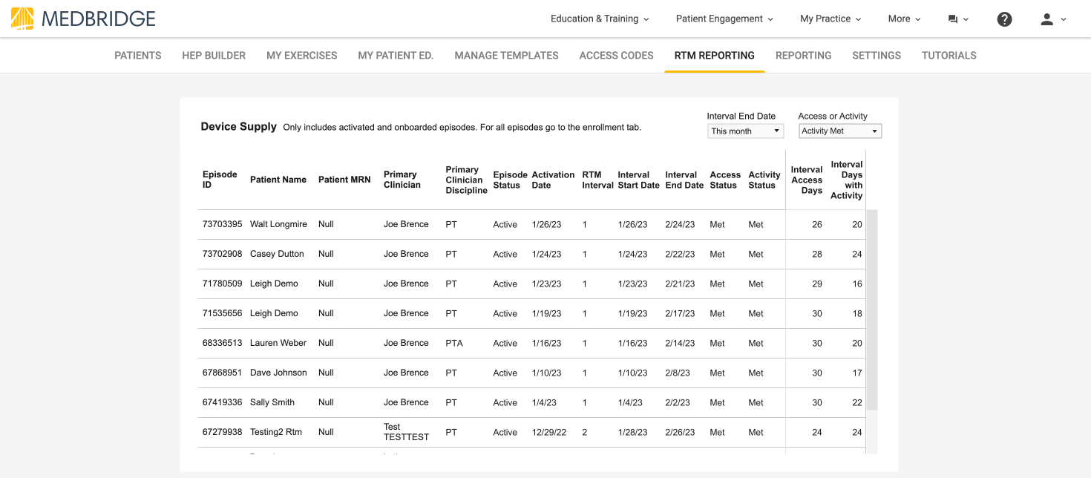Open the Settings tab
This screenshot has width=1091, height=478.
coord(877,55)
